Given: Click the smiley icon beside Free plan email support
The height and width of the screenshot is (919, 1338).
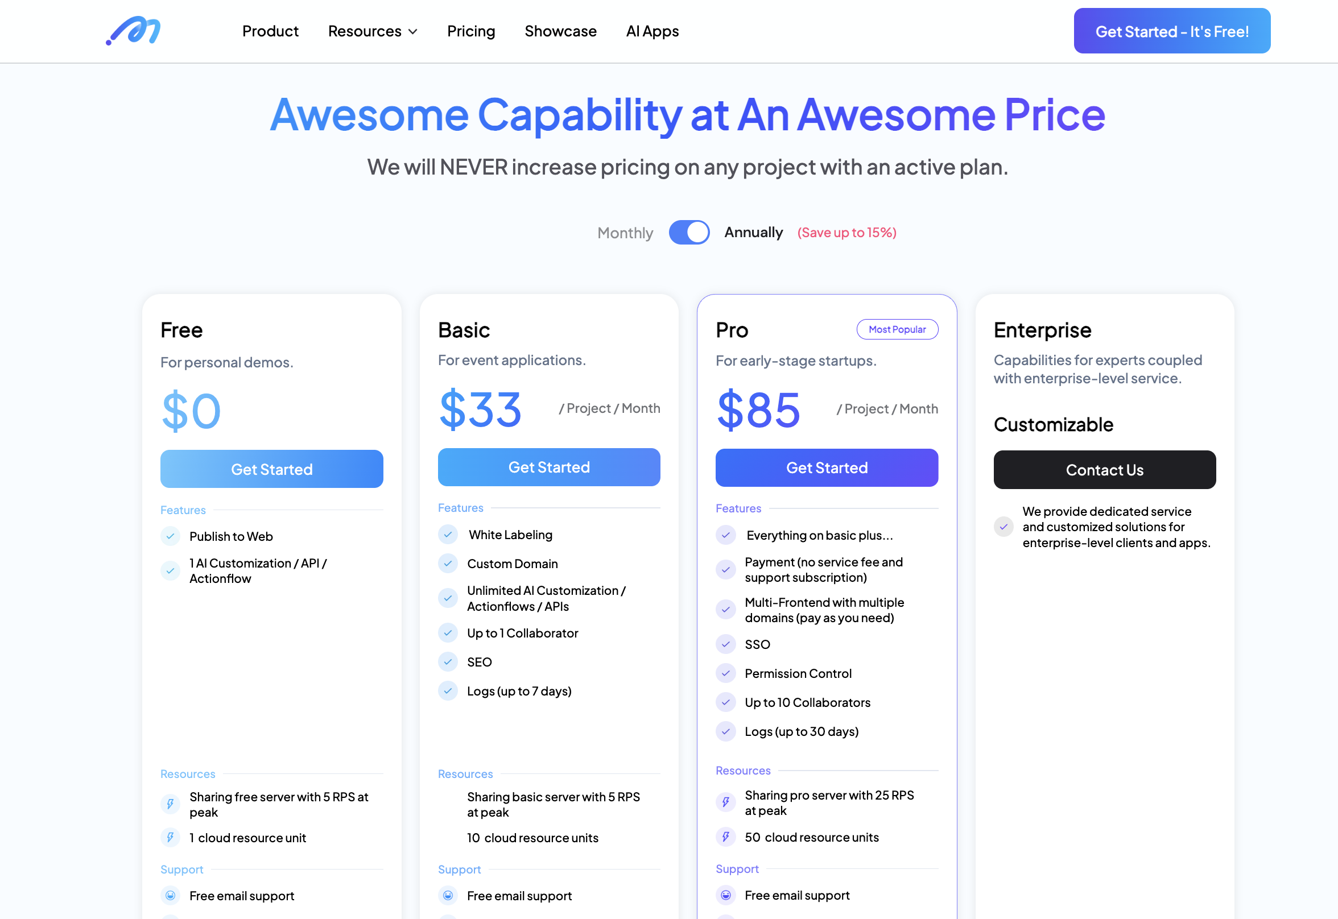Looking at the screenshot, I should click(170, 895).
